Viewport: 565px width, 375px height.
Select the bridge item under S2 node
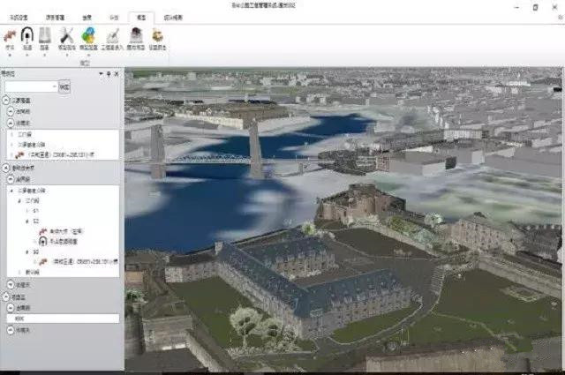coord(41,230)
